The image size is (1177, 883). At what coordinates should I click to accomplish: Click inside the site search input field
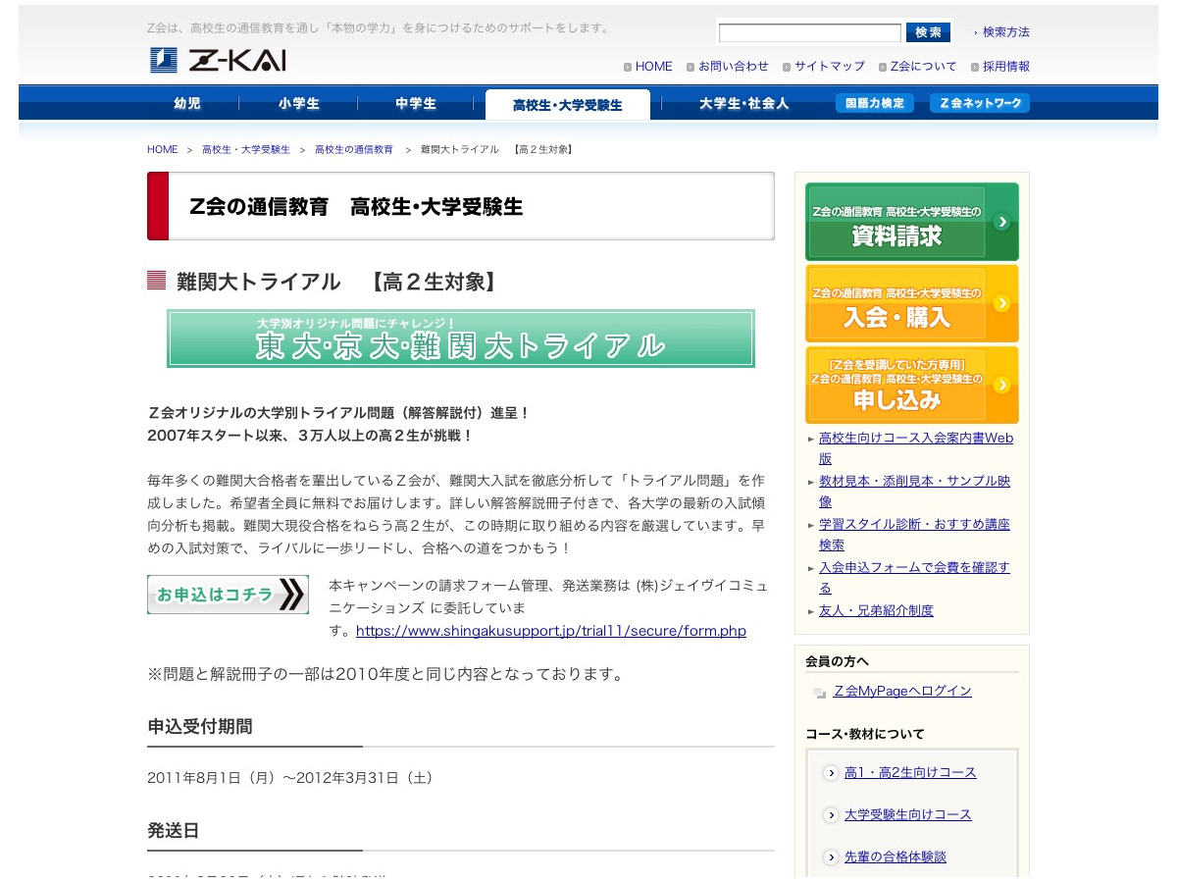808,32
